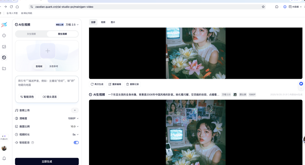Click the address bar URL field
305x165 pixels.
tap(147, 7)
